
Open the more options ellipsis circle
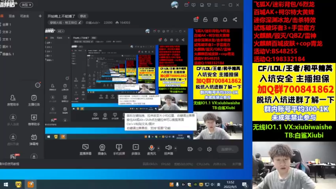[x=38, y=85]
